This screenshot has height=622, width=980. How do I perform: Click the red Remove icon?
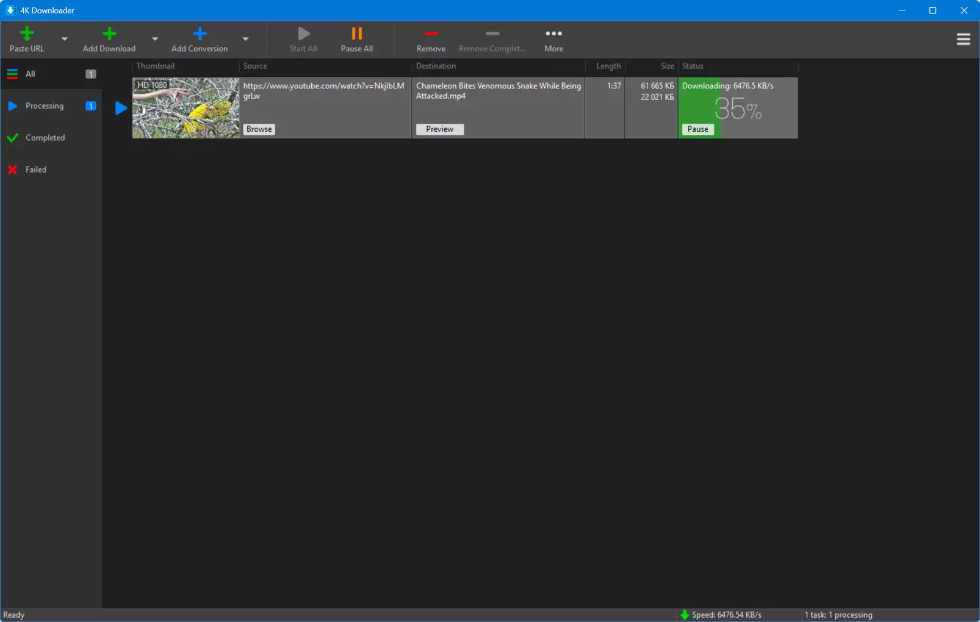pos(431,34)
